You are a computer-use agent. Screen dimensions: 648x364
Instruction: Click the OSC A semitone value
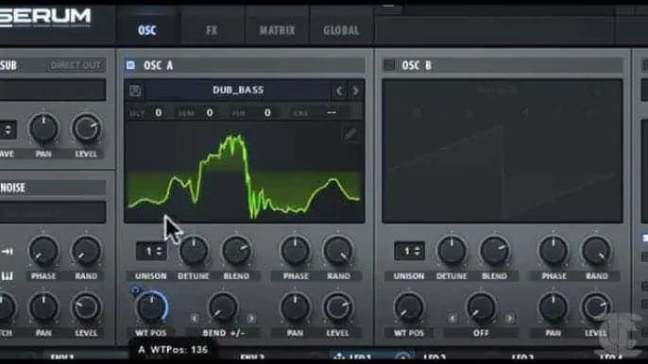(x=210, y=112)
